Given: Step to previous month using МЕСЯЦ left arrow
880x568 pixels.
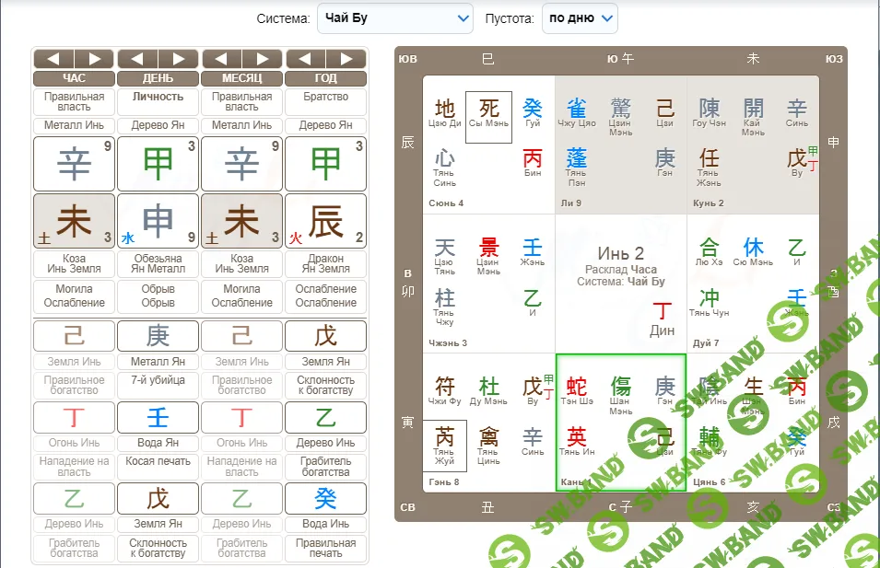Looking at the screenshot, I should pos(222,59).
